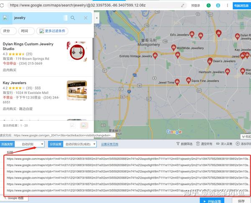The width and height of the screenshot is (251, 203).
Task: Click the 评分 rating filter
Action: coord(8,31)
